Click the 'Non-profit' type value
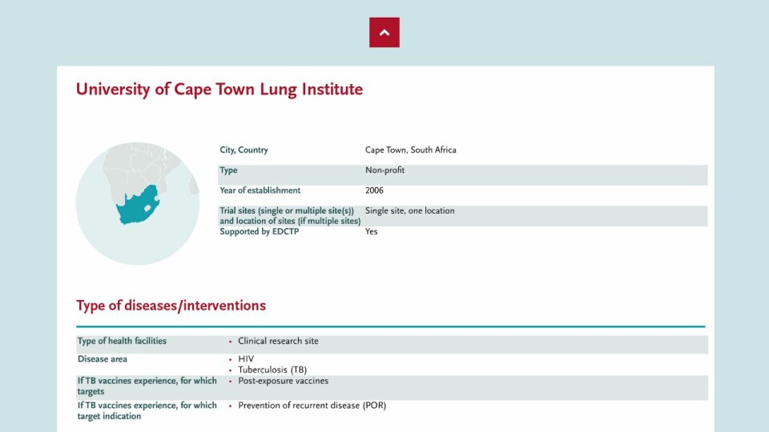 pyautogui.click(x=385, y=170)
